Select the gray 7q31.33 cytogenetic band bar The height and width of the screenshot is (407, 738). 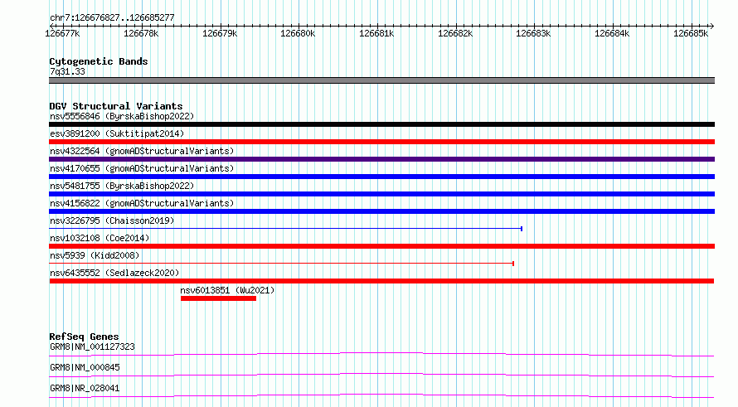[x=381, y=80]
